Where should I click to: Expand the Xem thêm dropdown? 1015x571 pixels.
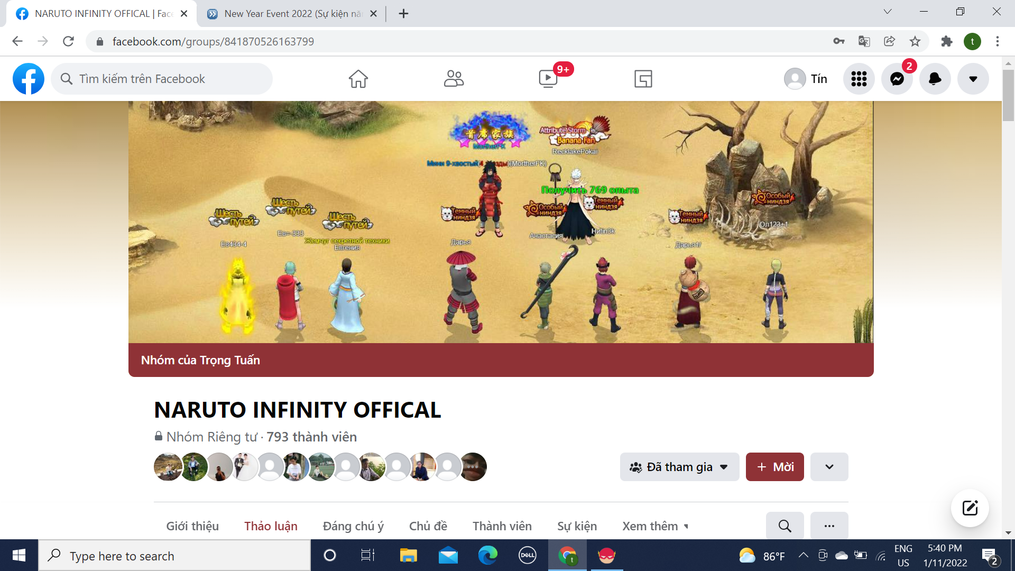(656, 526)
